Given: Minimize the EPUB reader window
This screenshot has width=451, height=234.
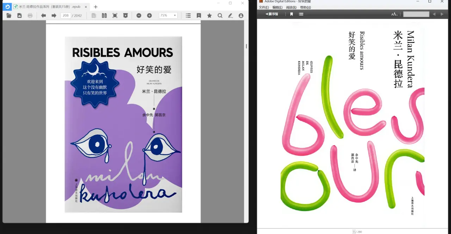Looking at the screenshot, I should (218, 3).
